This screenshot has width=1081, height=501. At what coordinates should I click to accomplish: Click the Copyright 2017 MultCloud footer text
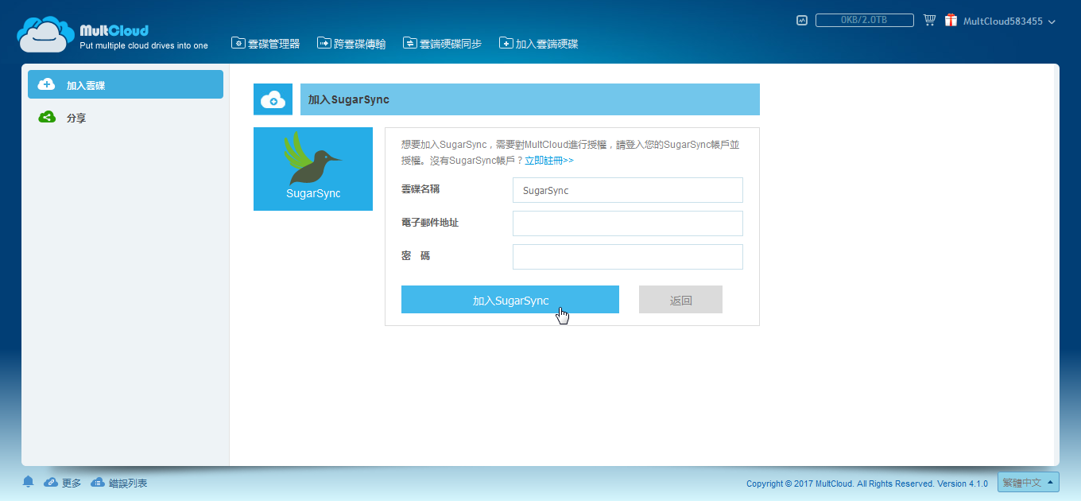[x=866, y=484]
